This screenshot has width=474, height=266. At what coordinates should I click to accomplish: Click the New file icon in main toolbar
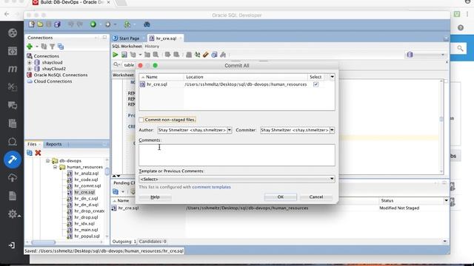tap(31, 24)
